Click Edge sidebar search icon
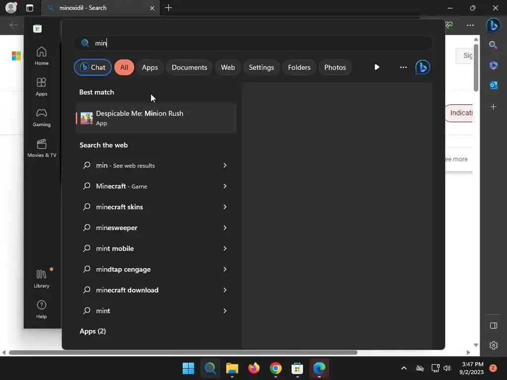507x380 pixels. point(493,45)
